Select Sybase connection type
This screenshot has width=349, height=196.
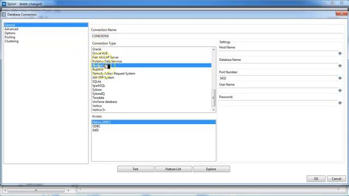97,89
